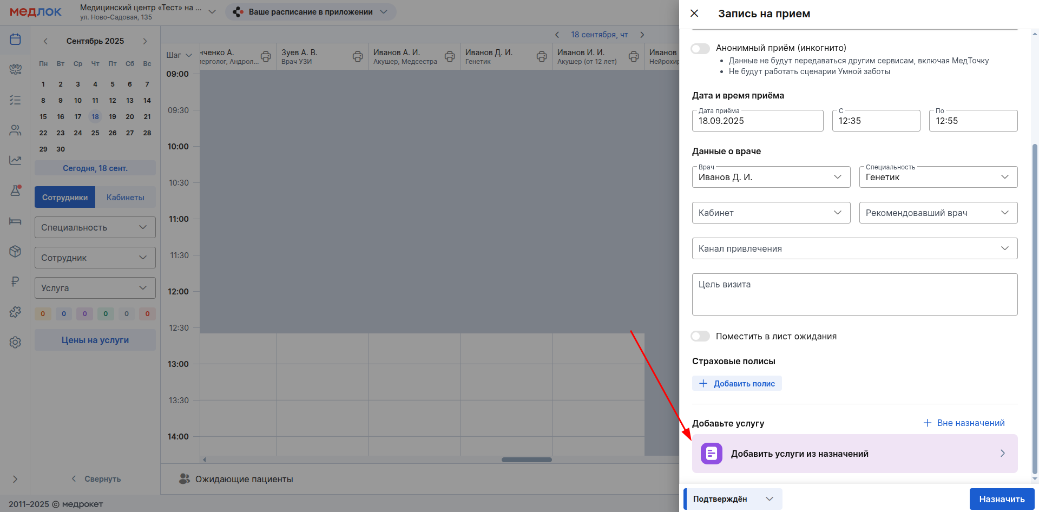The height and width of the screenshot is (512, 1039).
Task: Click the orange status counter badge
Action: pos(43,314)
